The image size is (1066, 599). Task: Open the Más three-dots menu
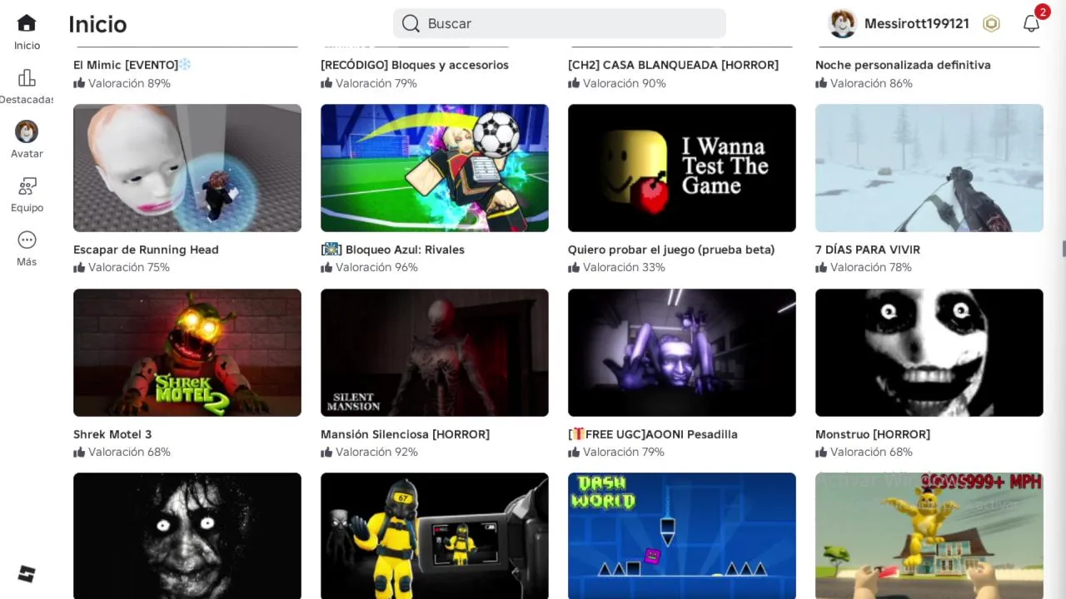pyautogui.click(x=27, y=240)
